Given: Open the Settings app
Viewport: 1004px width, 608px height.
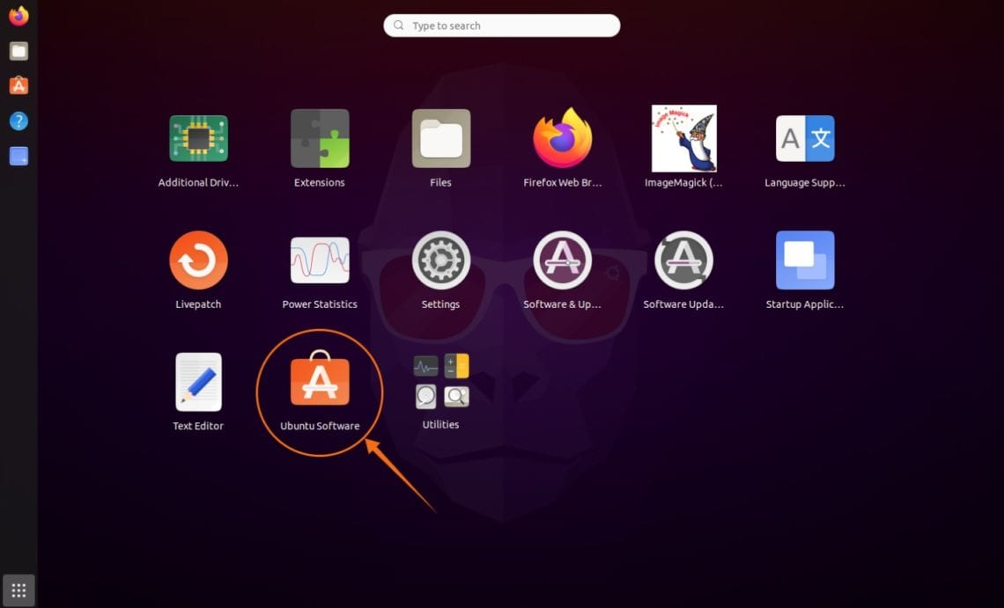Looking at the screenshot, I should (x=440, y=260).
